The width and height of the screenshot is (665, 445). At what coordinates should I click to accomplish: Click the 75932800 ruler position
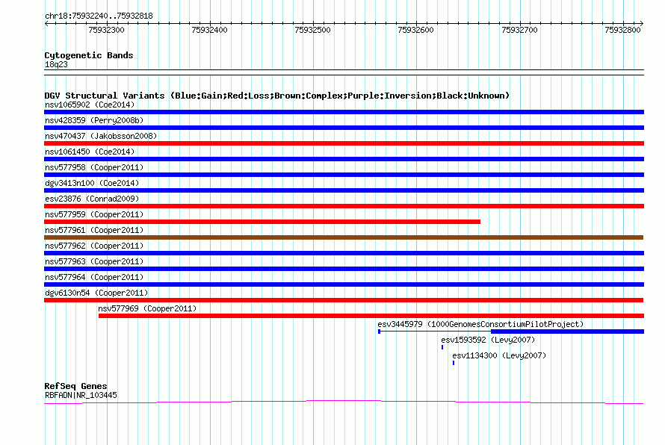622,30
